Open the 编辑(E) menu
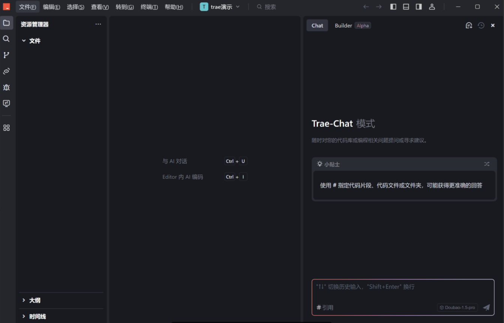 51,7
